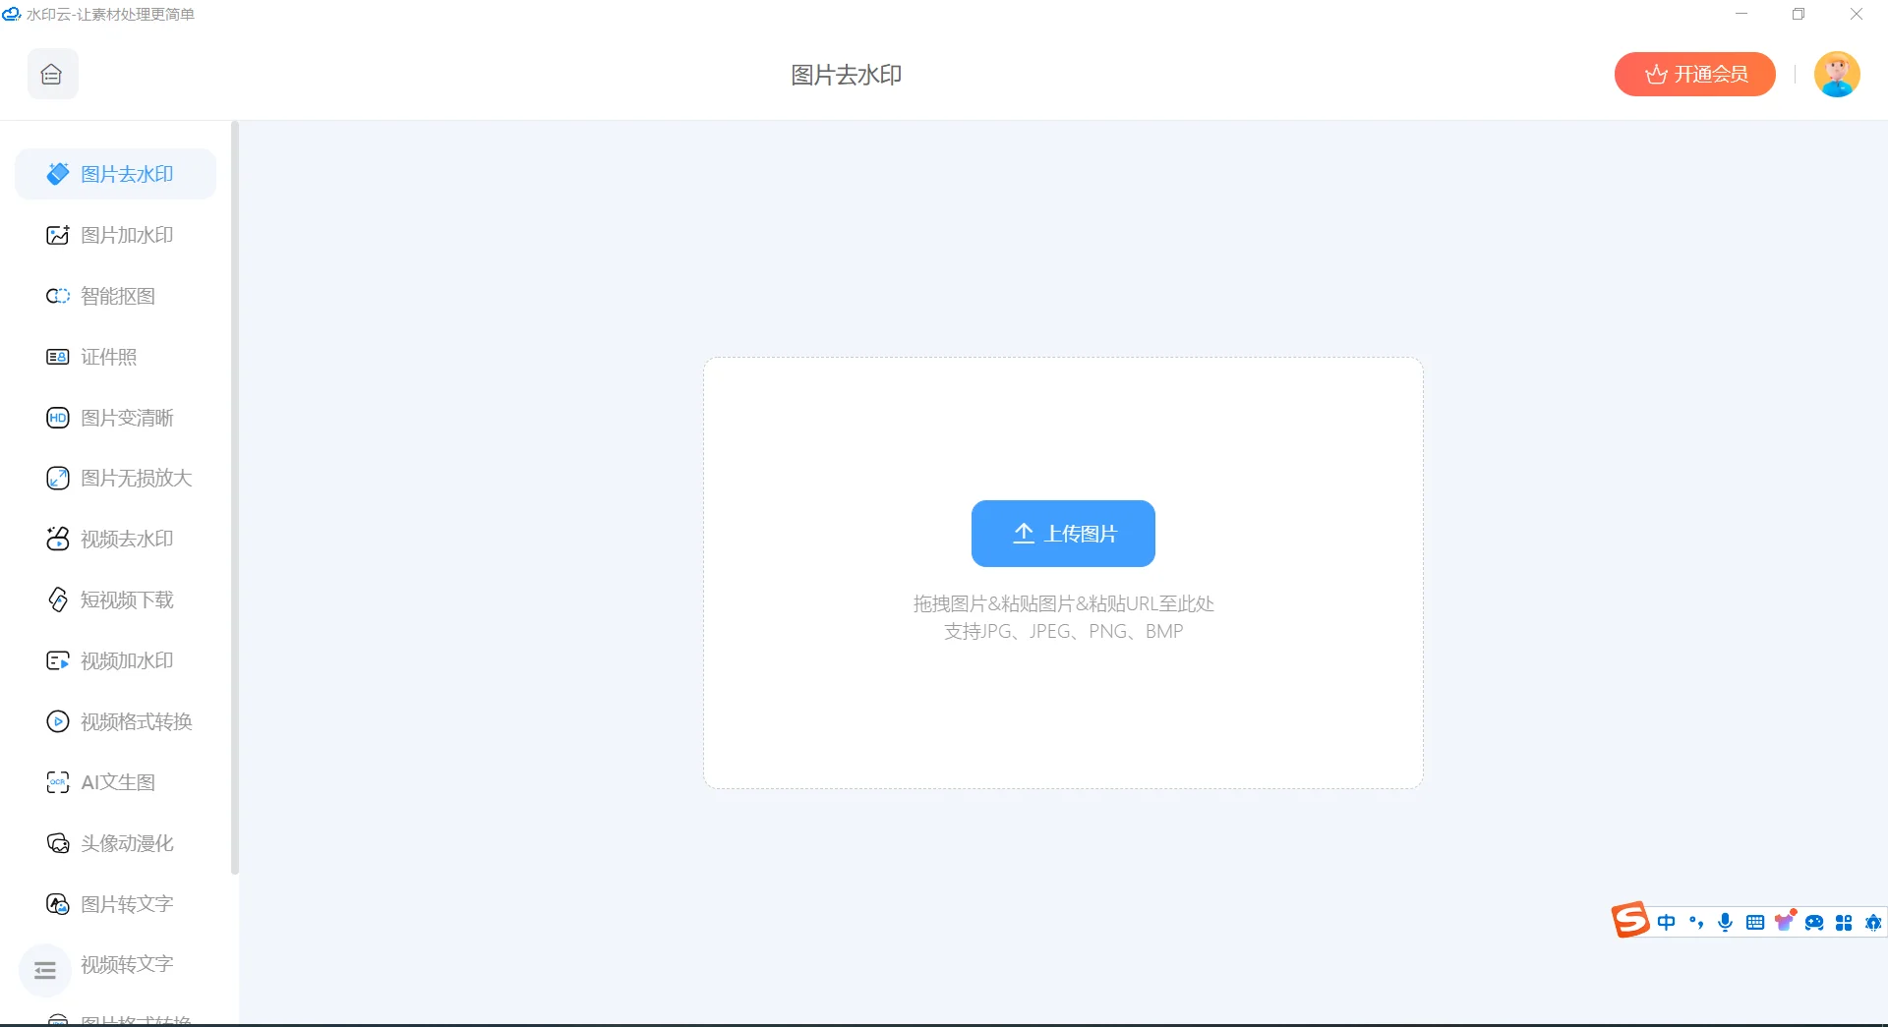Select the 短视频下载 short video downloader
This screenshot has height=1027, width=1888.
126,599
